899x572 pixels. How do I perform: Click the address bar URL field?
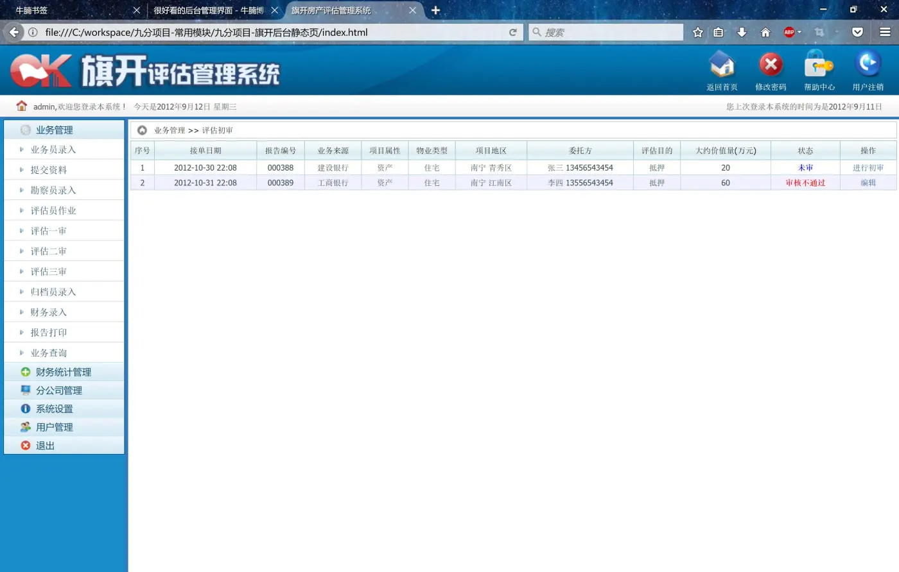pos(273,32)
